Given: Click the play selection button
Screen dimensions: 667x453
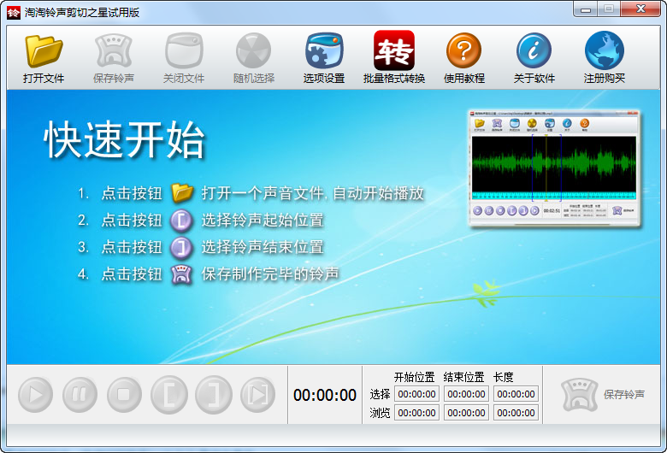Looking at the screenshot, I should tap(257, 395).
